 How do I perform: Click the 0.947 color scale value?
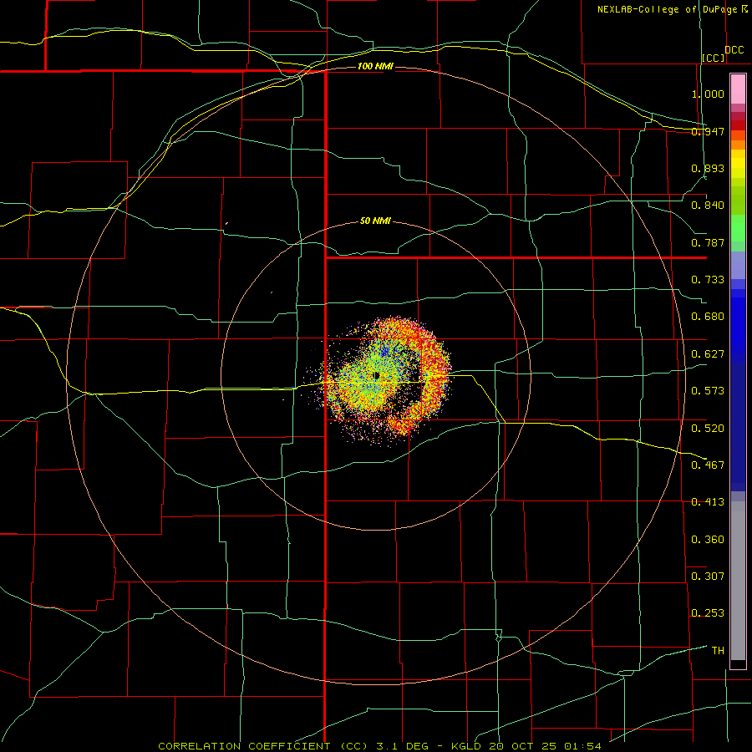[708, 131]
